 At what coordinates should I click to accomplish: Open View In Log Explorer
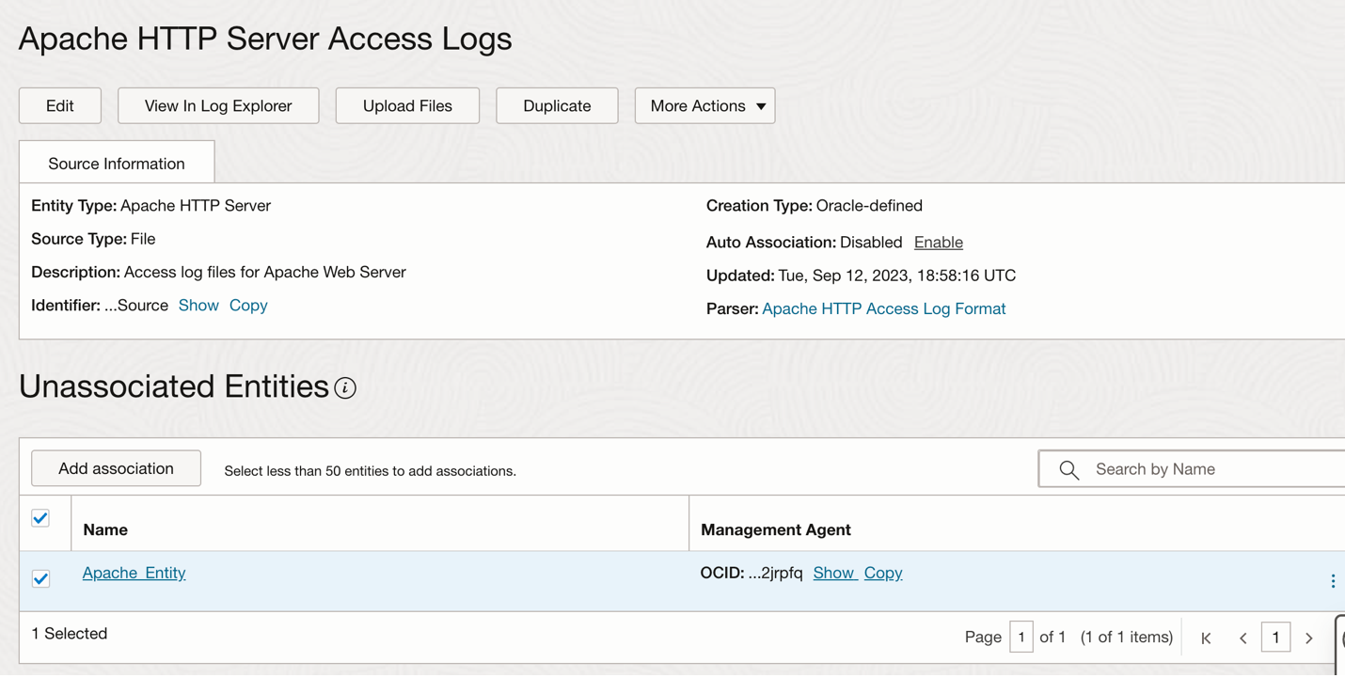(x=217, y=105)
